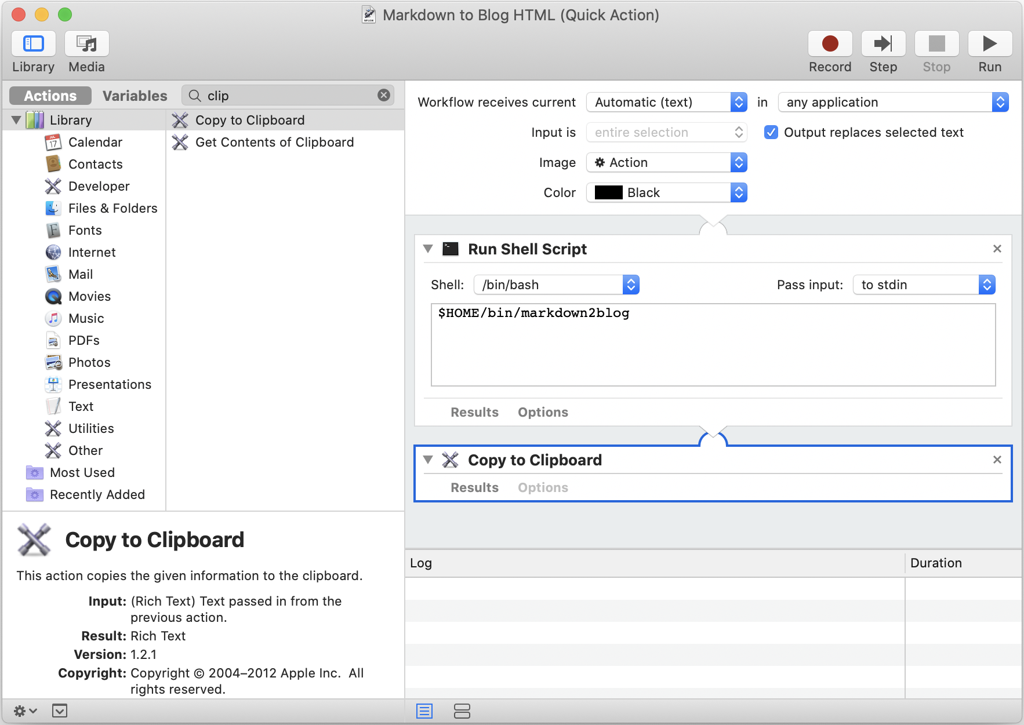Open the Shell /bin/bash dropdown

[x=556, y=285]
